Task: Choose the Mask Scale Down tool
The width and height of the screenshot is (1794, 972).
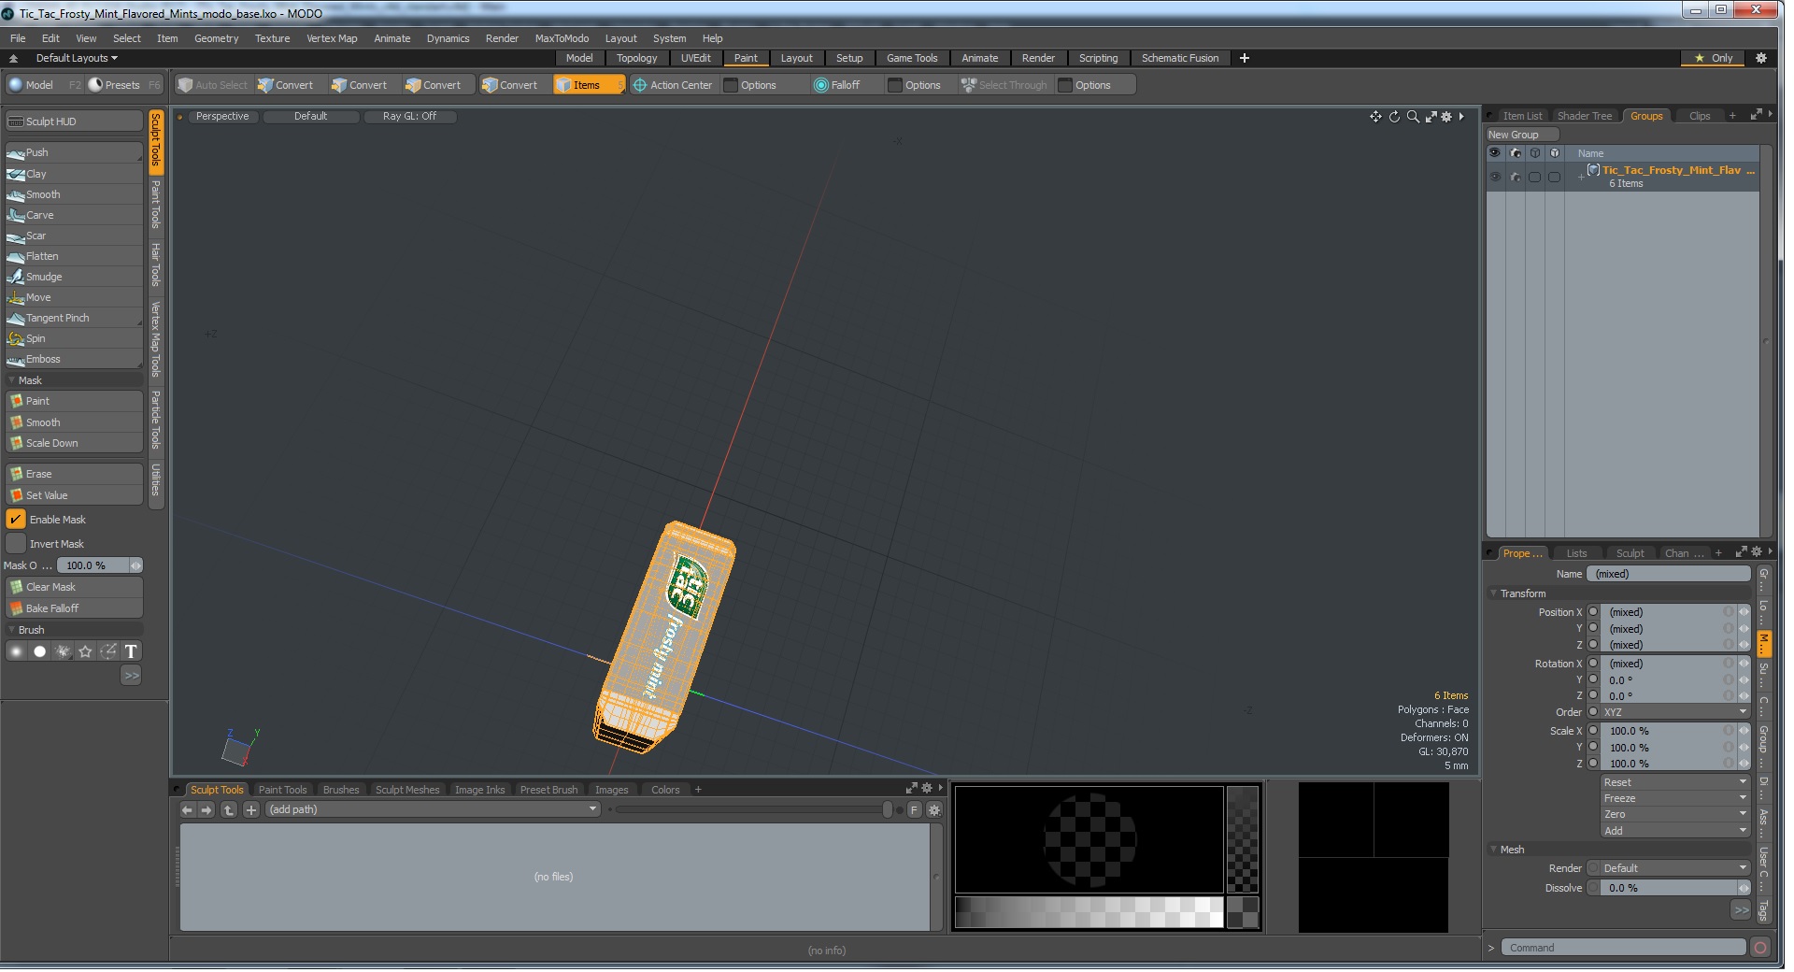Action: tap(74, 443)
